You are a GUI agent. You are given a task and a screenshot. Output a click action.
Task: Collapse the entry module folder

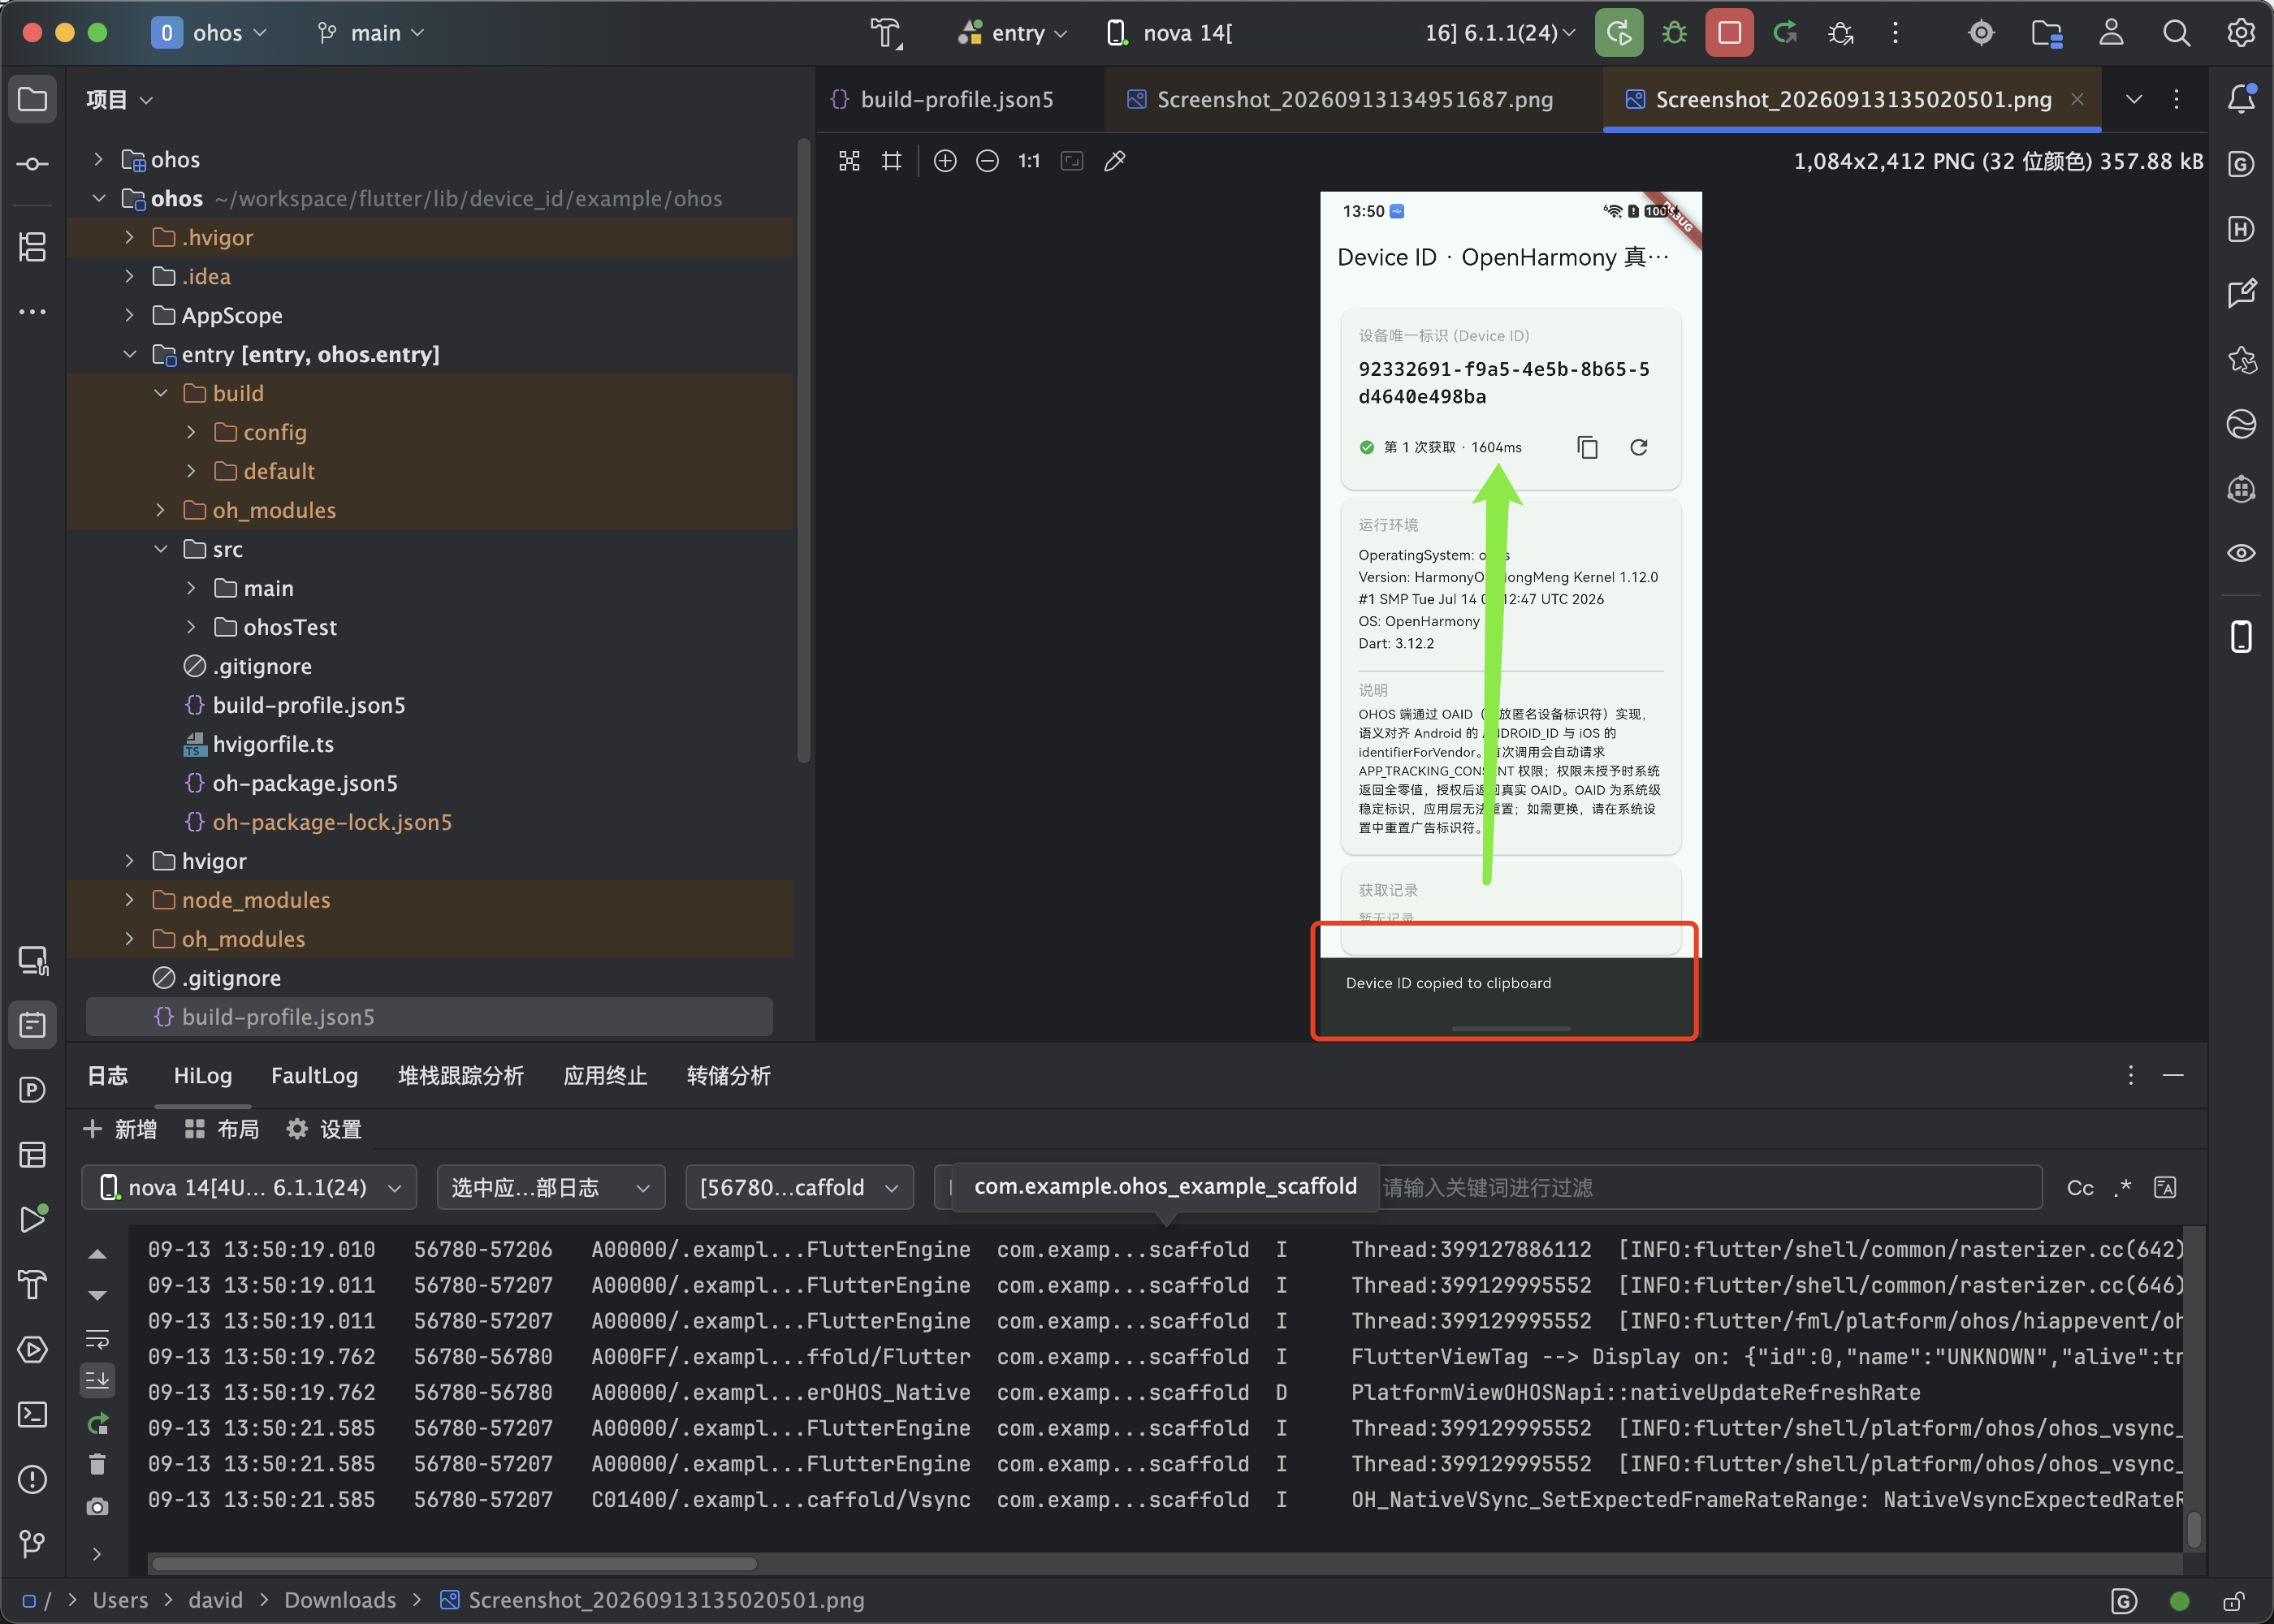[129, 354]
